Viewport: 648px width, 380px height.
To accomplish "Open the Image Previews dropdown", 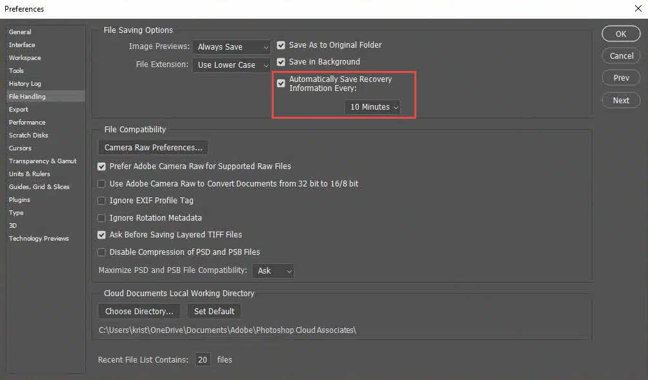I will coord(231,46).
